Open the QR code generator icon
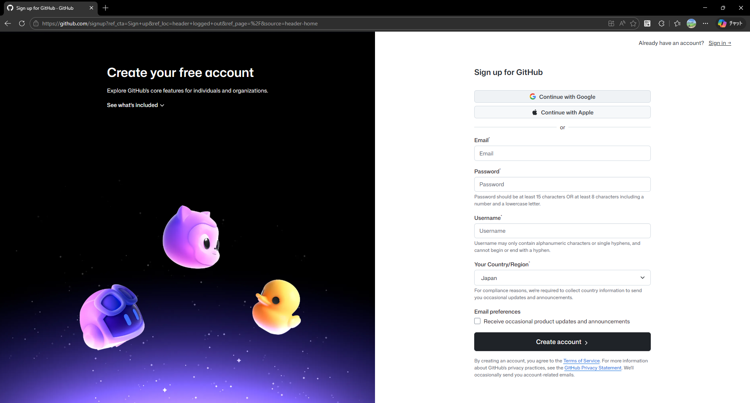 pyautogui.click(x=647, y=23)
